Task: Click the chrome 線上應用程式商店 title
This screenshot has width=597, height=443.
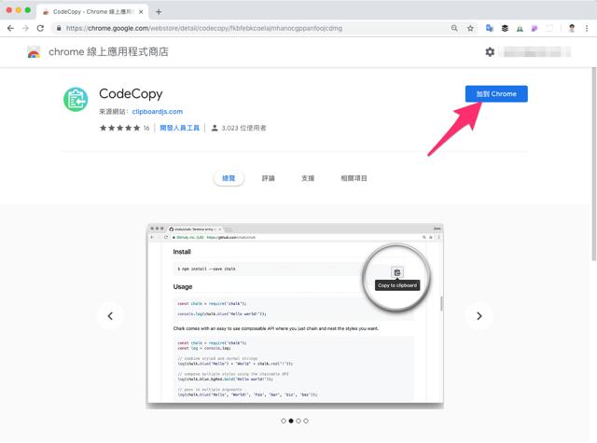Action: coord(108,51)
